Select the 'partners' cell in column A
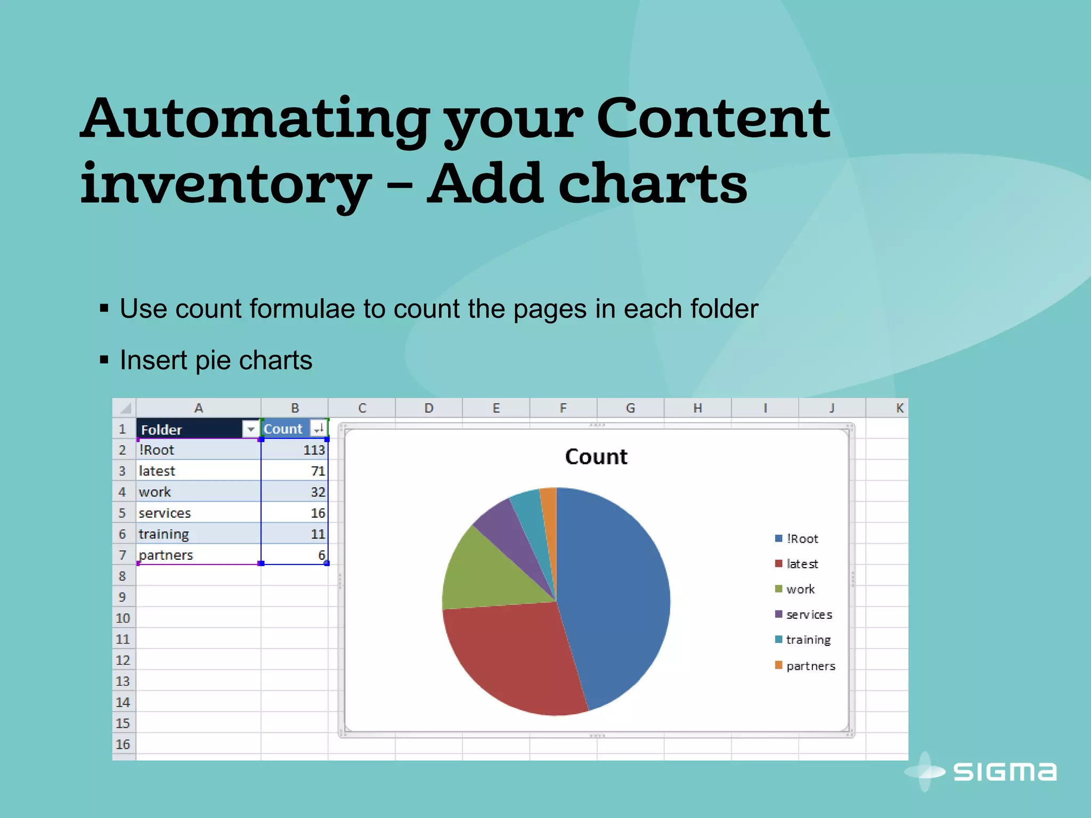Viewport: 1091px width, 818px height. 198,554
